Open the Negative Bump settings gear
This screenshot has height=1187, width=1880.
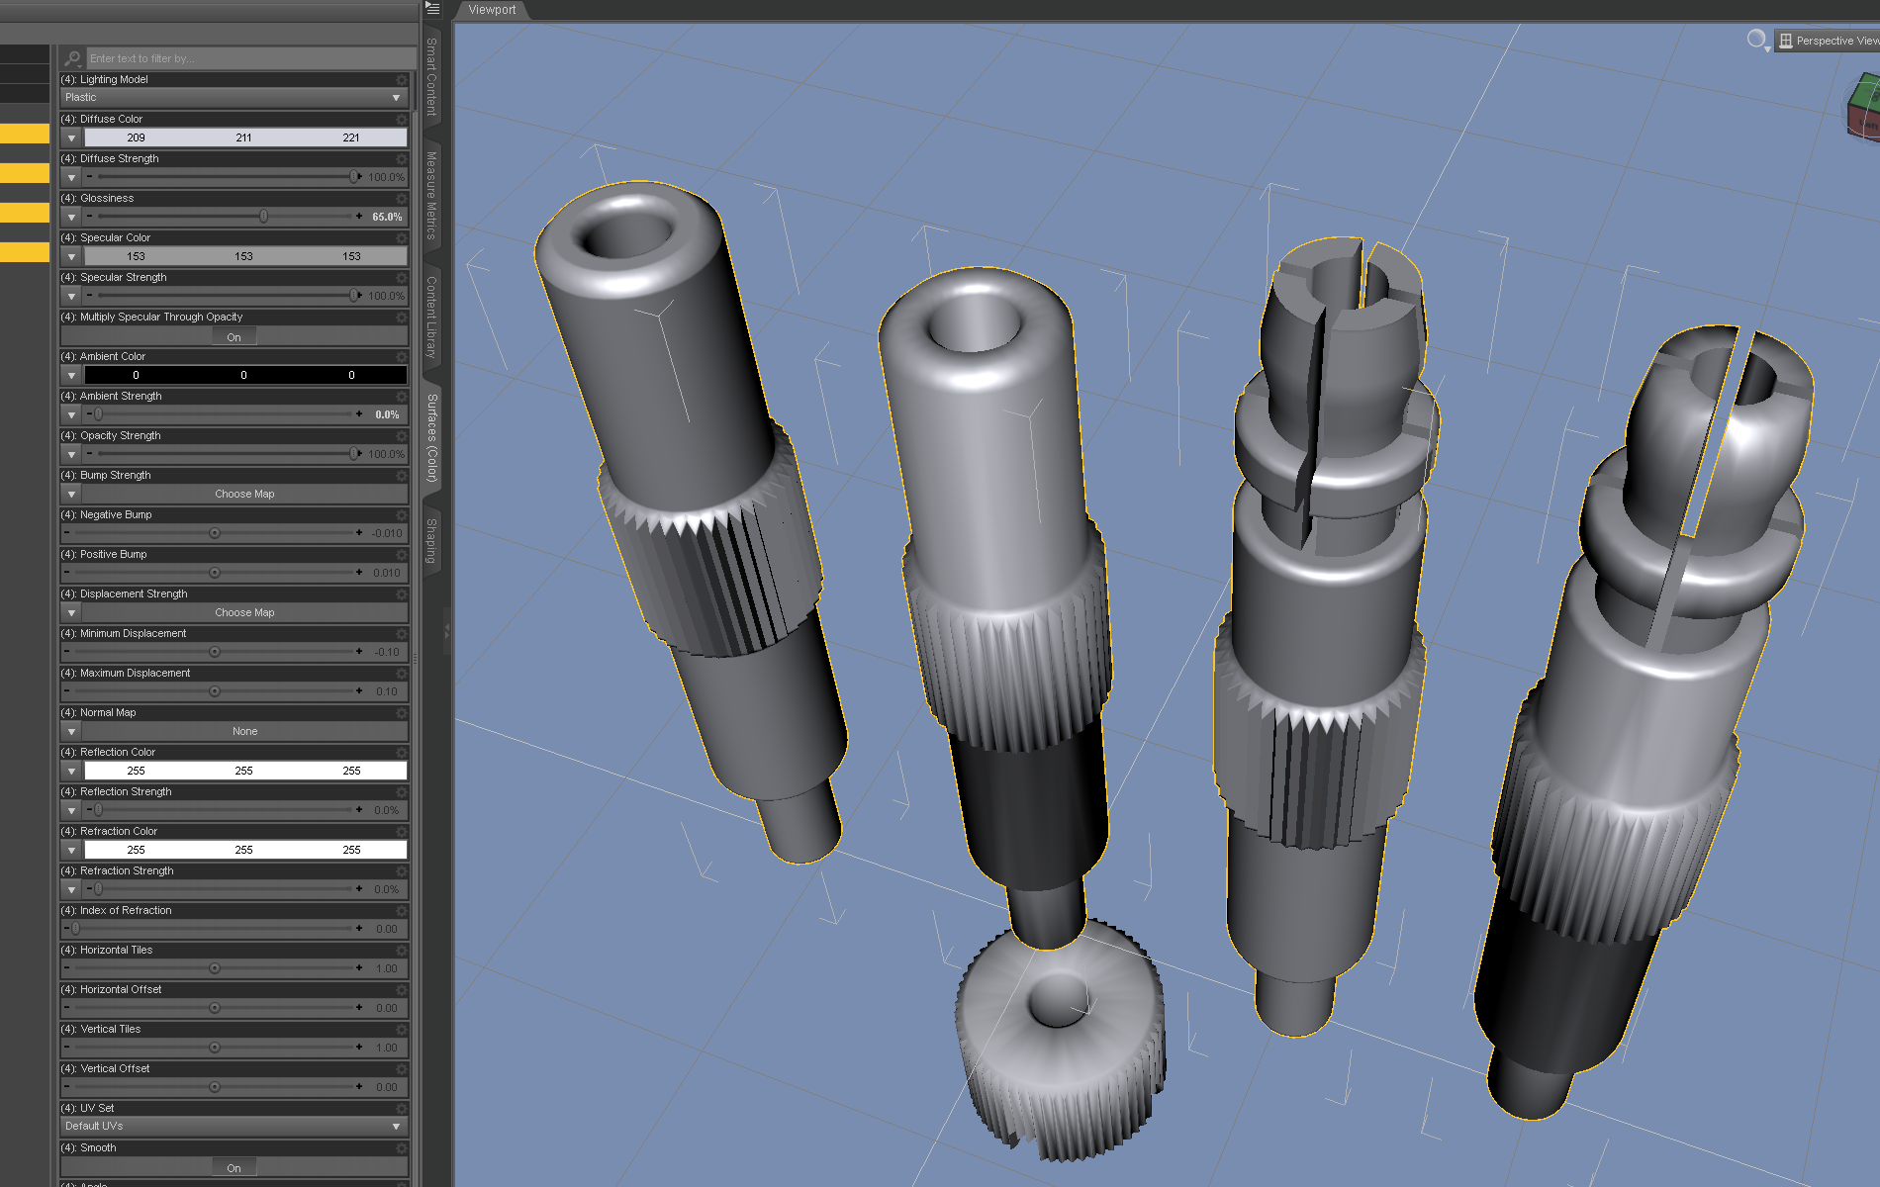[x=401, y=514]
